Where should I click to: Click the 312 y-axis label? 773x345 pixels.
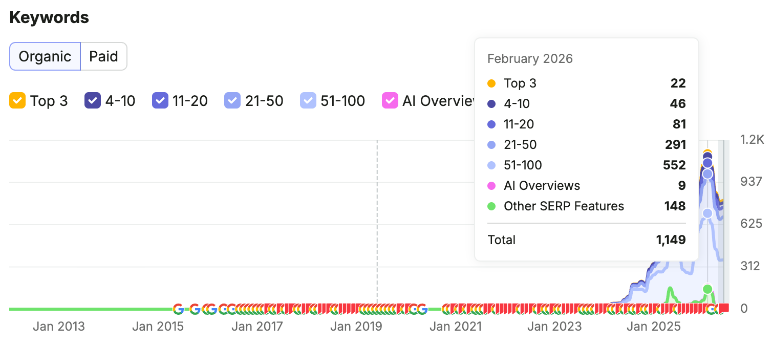[x=750, y=266]
